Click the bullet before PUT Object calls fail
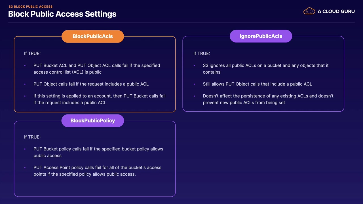The height and width of the screenshot is (204, 363). point(25,84)
